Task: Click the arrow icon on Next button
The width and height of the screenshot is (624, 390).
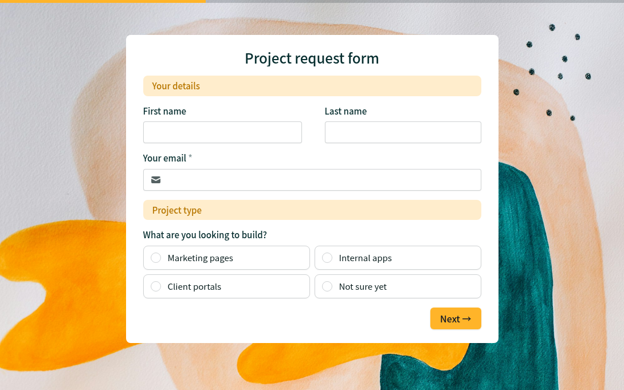Action: pyautogui.click(x=466, y=319)
